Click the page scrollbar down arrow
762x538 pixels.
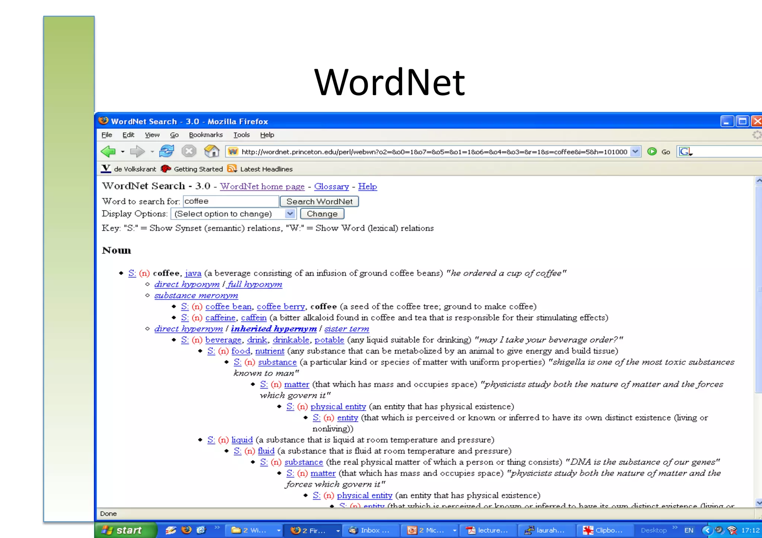click(x=758, y=503)
